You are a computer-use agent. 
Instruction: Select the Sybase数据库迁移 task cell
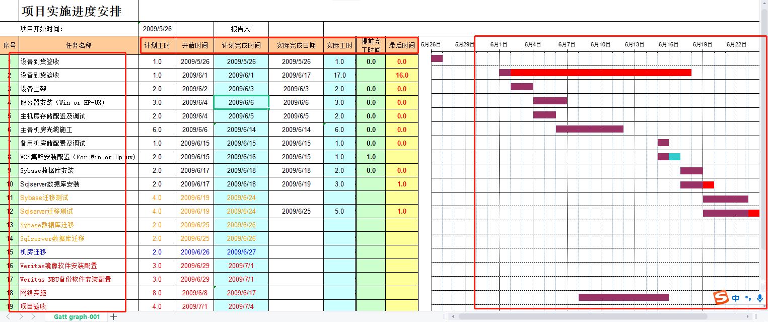[x=79, y=225]
